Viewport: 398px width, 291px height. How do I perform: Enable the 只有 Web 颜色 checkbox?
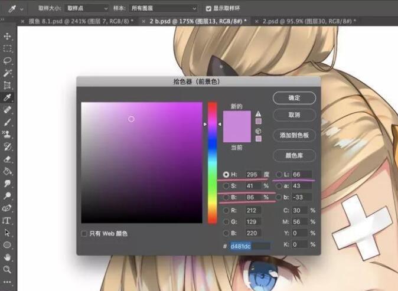click(84, 233)
